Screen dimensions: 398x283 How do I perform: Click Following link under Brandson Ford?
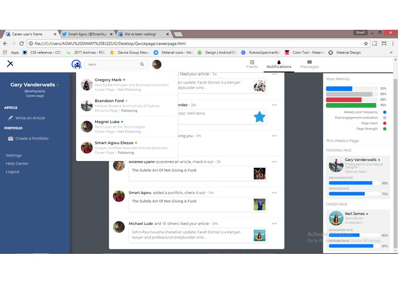point(129,111)
